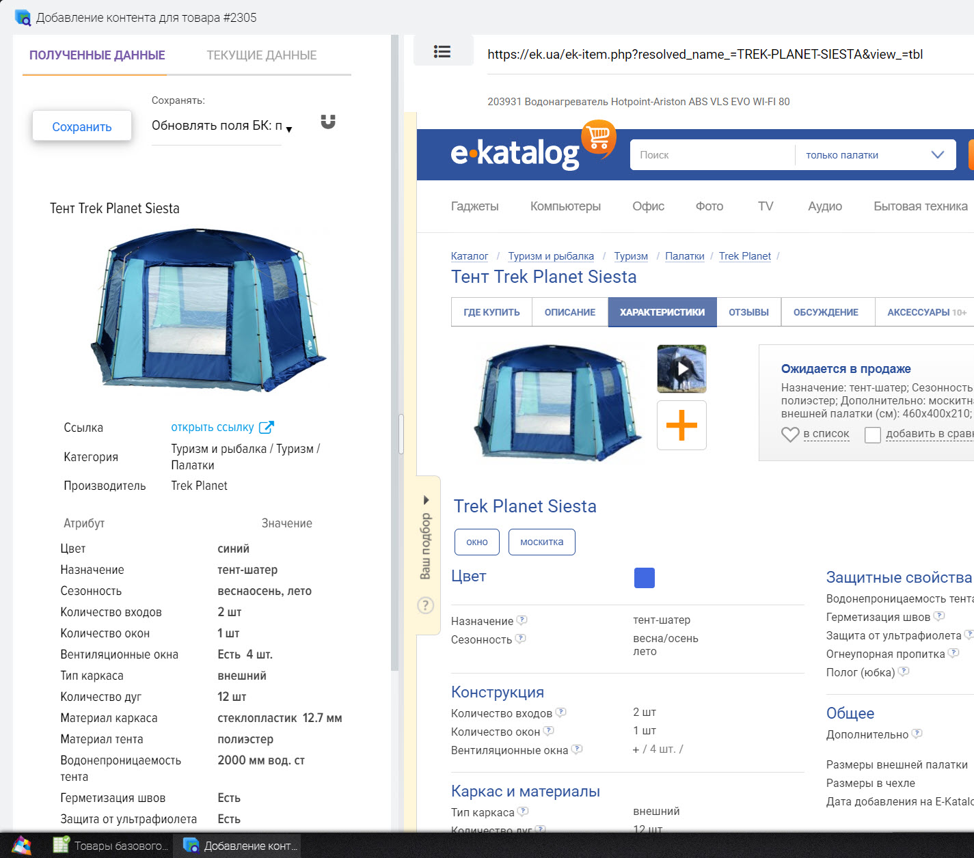Click help icon next to Сезонность
The width and height of the screenshot is (974, 858).
(520, 639)
